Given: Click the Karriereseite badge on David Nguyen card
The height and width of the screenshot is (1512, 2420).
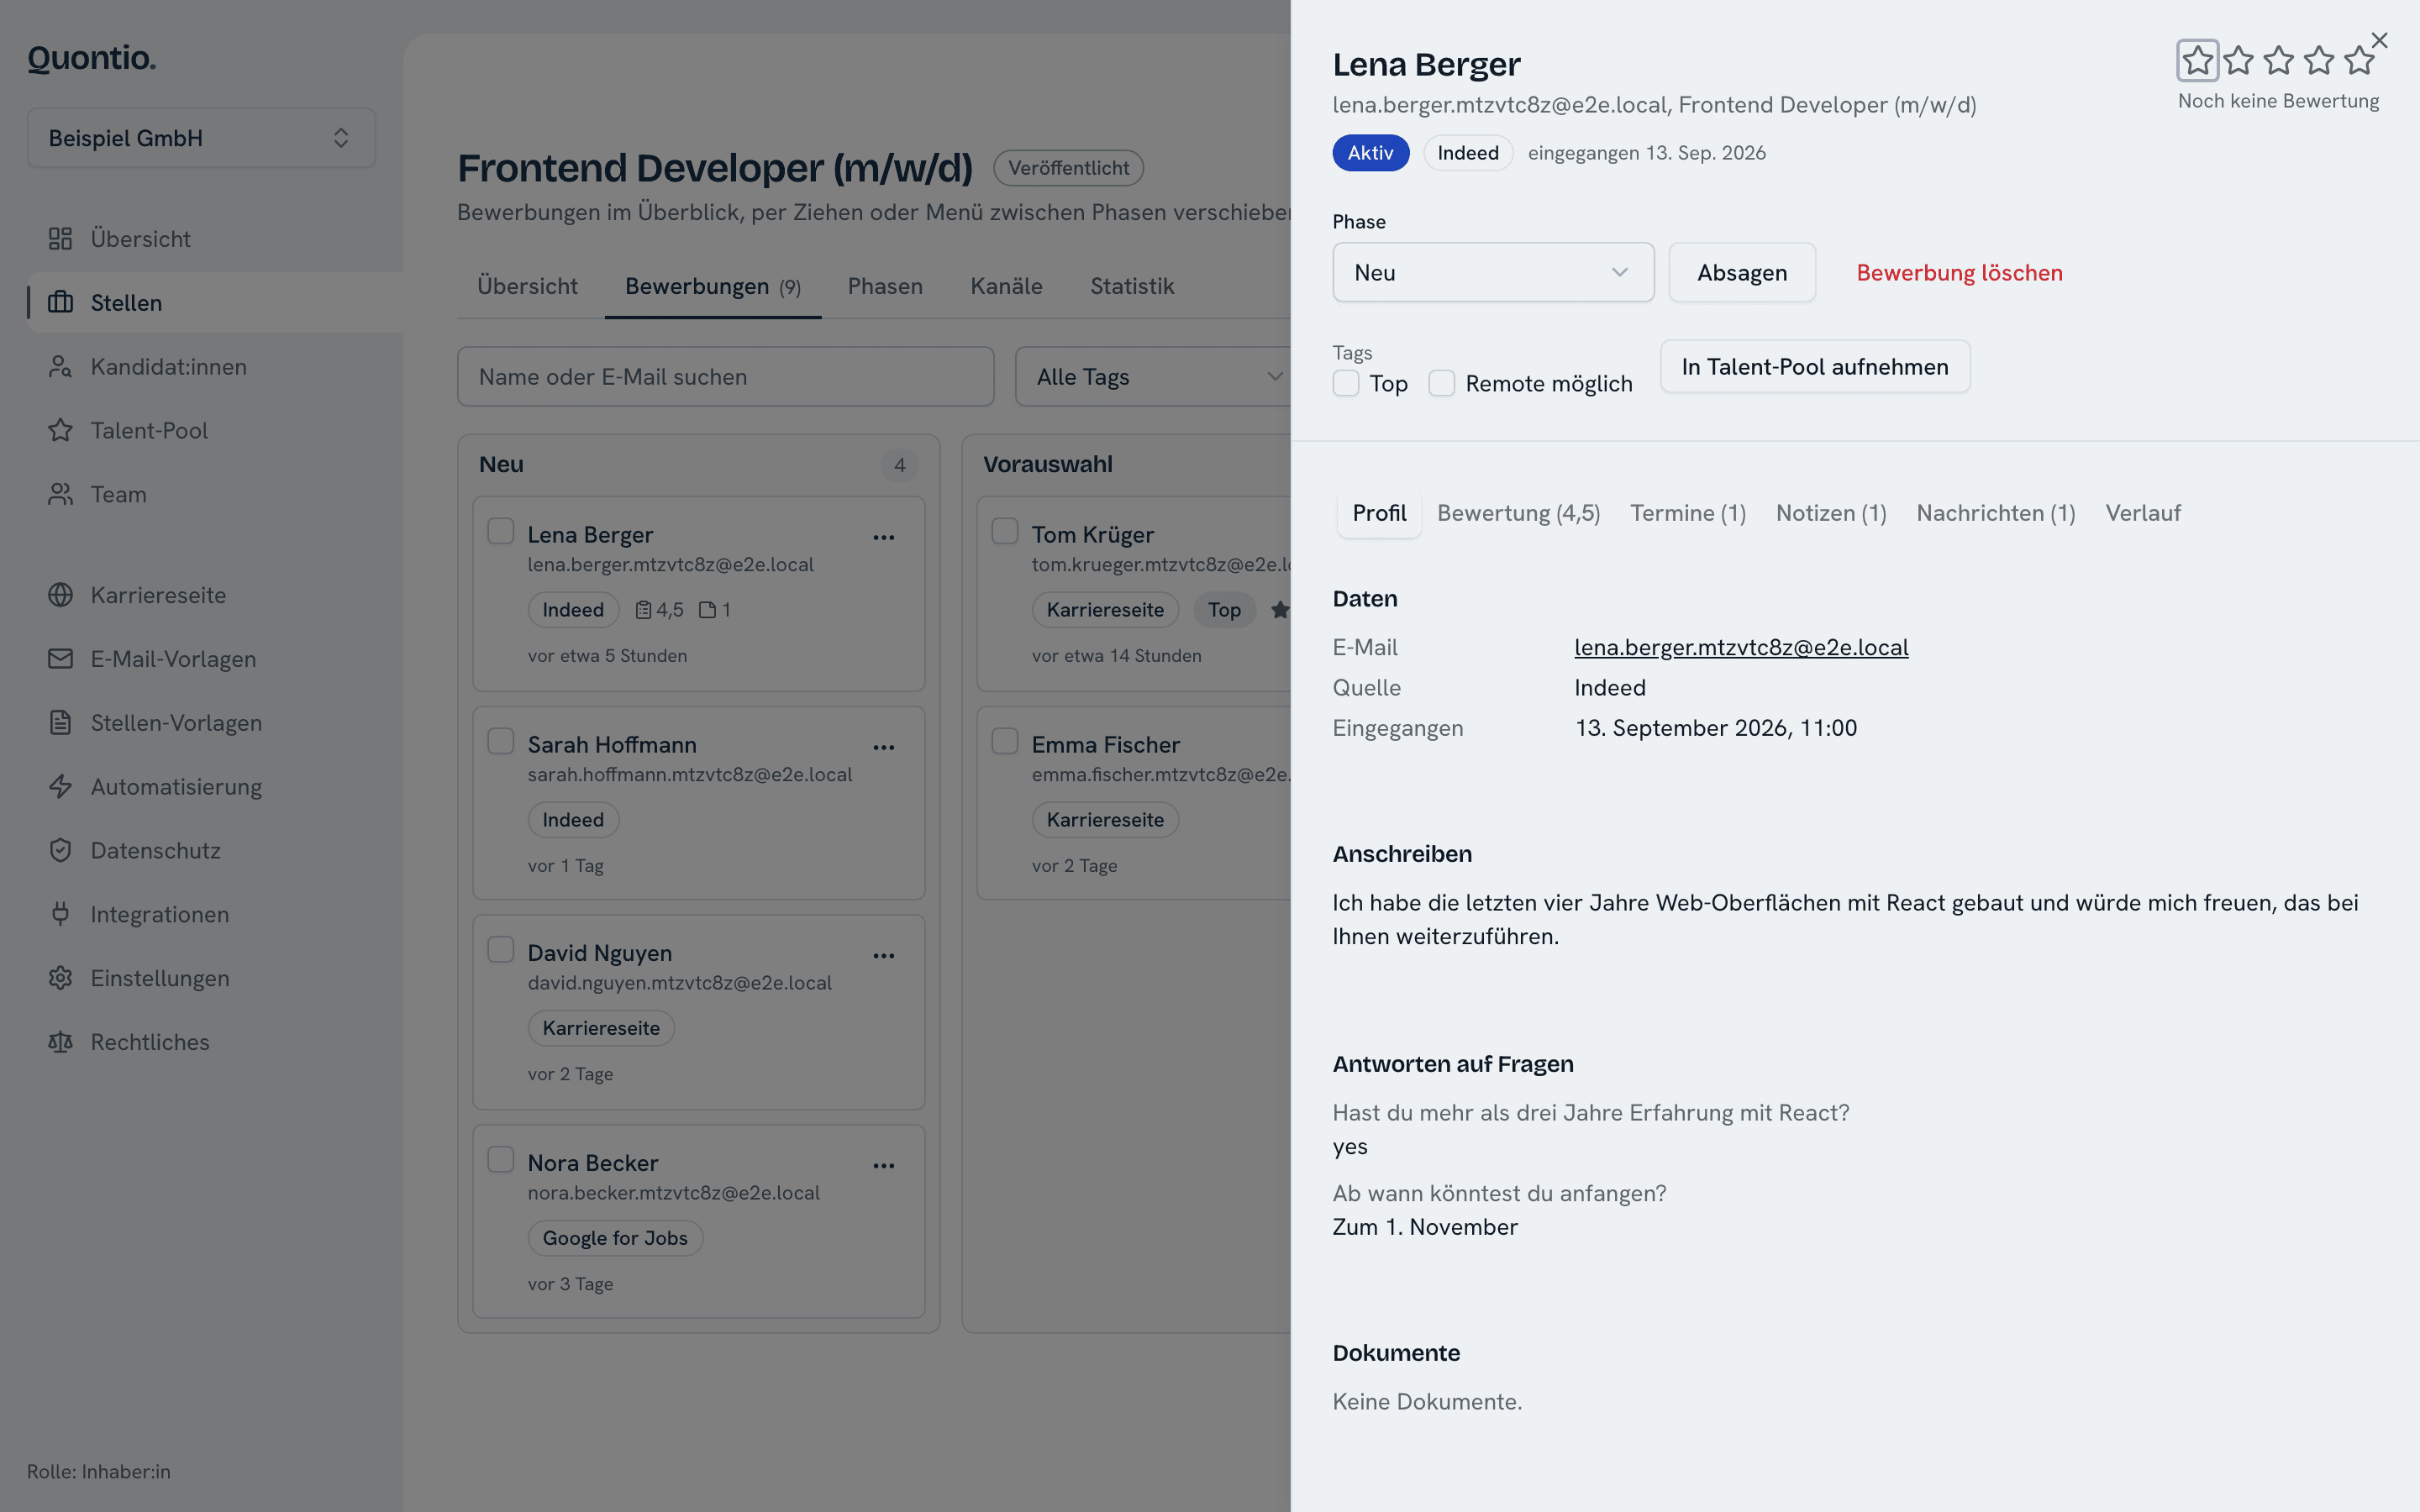Looking at the screenshot, I should (x=601, y=1028).
